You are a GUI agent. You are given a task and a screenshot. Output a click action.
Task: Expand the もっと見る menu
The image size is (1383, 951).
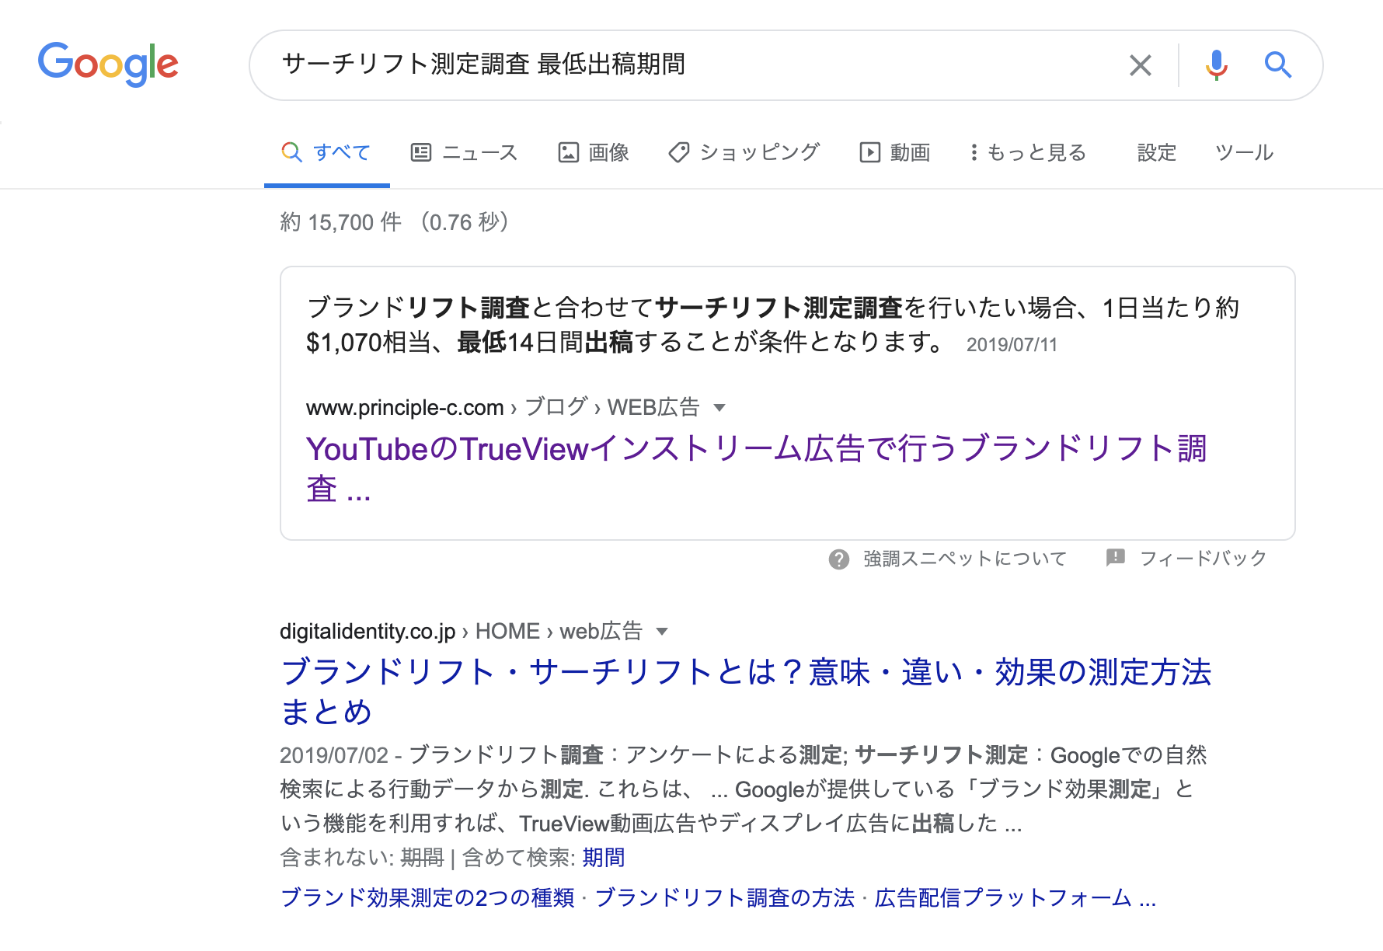pyautogui.click(x=1028, y=152)
